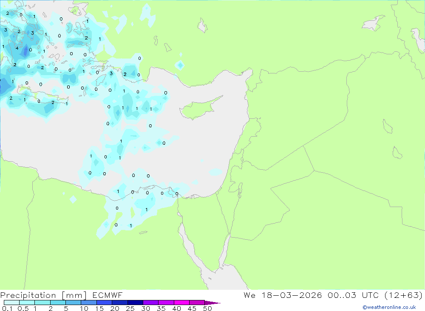Click the "Precipitation [mm]" title text
The width and height of the screenshot is (425, 311).
tap(43, 295)
